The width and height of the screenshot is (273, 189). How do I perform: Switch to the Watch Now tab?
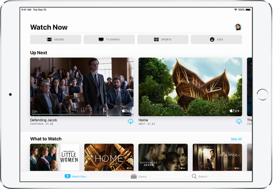click(x=75, y=176)
